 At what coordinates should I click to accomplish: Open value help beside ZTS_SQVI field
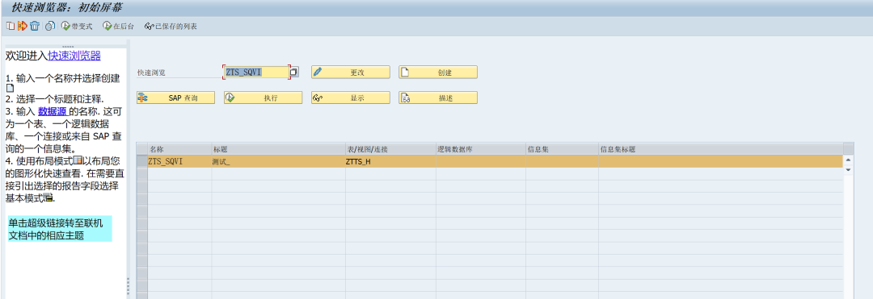[294, 72]
